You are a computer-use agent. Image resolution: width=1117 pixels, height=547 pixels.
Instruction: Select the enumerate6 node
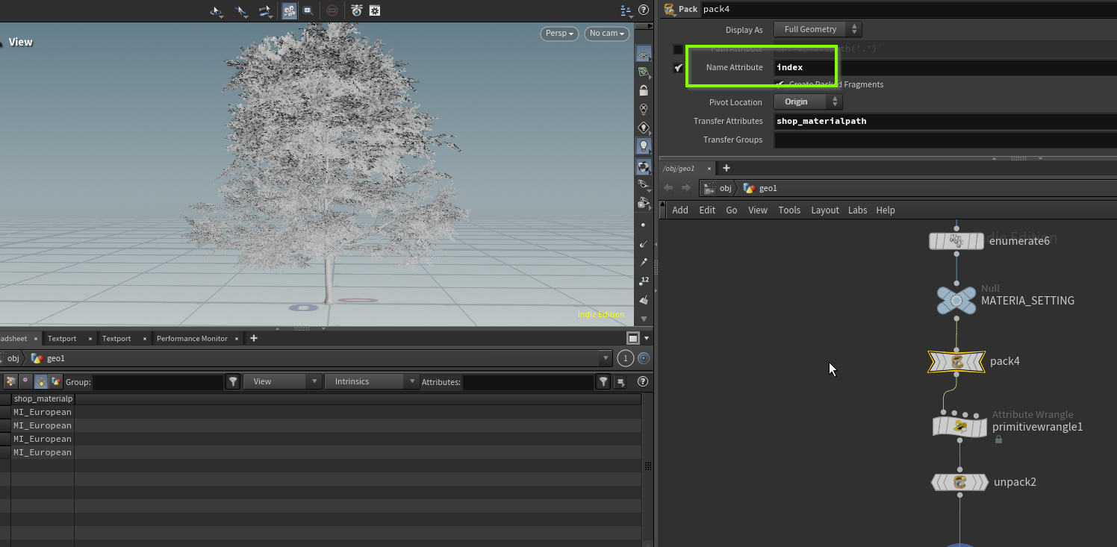(956, 241)
